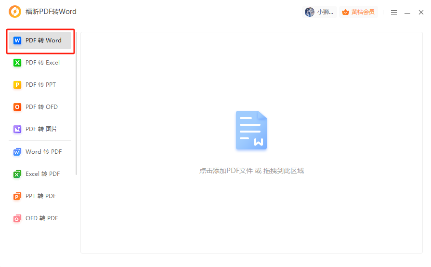Image resolution: width=431 pixels, height=267 pixels.
Task: Switch to the PDF 转 图片 tab
Action: point(41,129)
